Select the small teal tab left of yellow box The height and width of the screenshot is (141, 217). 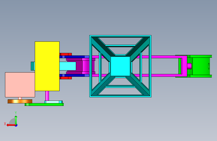[33, 66]
